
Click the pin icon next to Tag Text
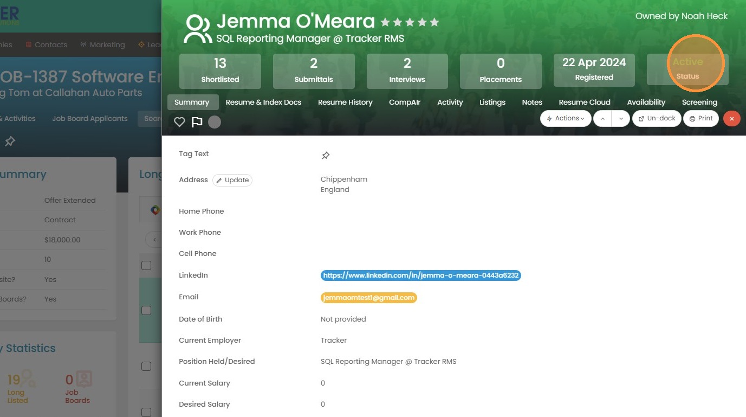(326, 155)
